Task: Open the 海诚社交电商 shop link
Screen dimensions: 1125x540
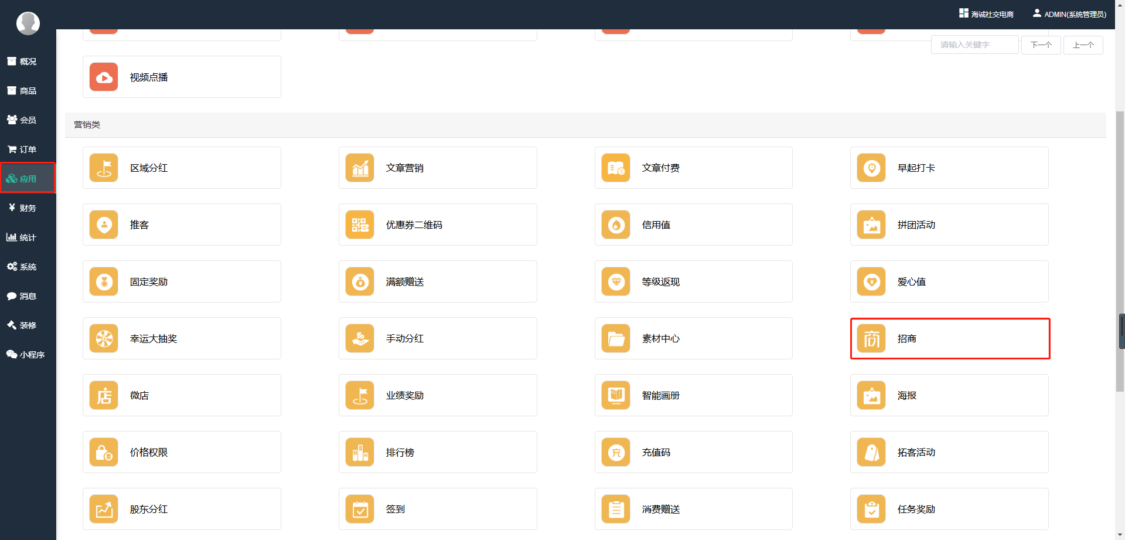Action: [x=986, y=14]
